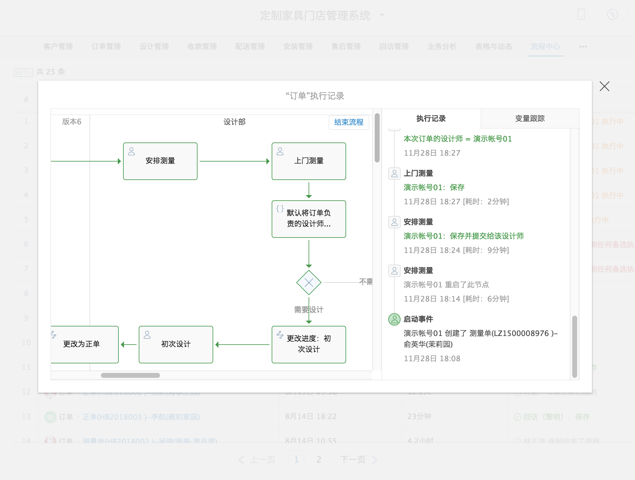
Task: Open the 流程中心 menu
Action: [x=545, y=46]
